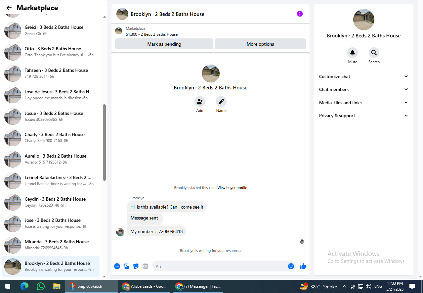
Task: Open Josue conversation
Action: (51, 116)
